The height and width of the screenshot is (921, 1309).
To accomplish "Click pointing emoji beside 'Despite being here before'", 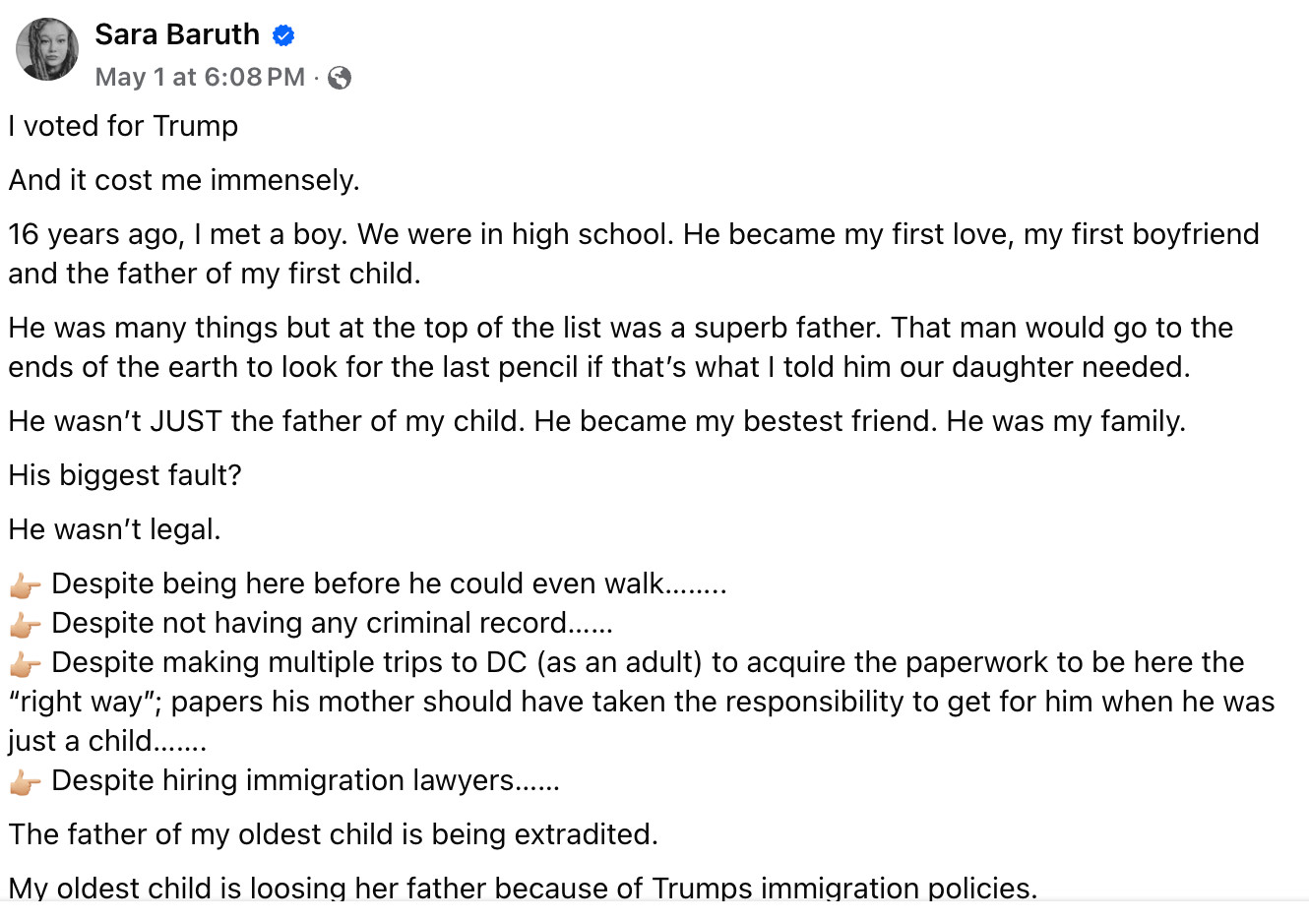I will click(x=25, y=585).
